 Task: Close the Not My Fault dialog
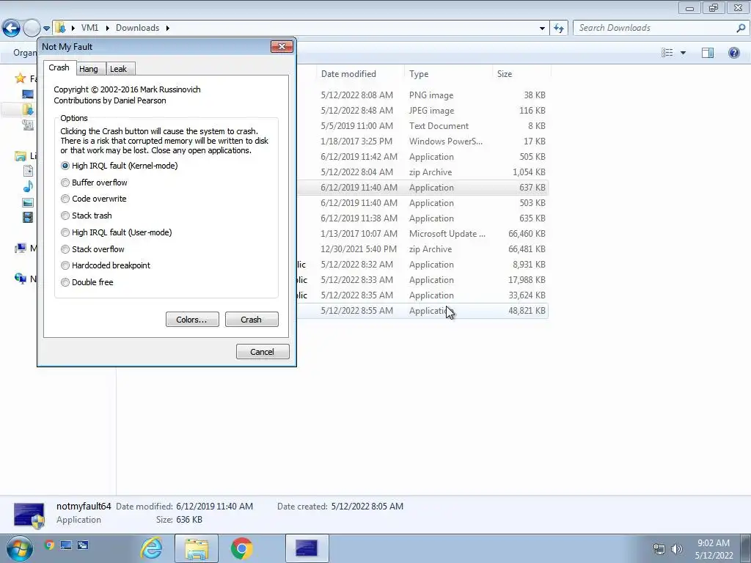(x=282, y=46)
